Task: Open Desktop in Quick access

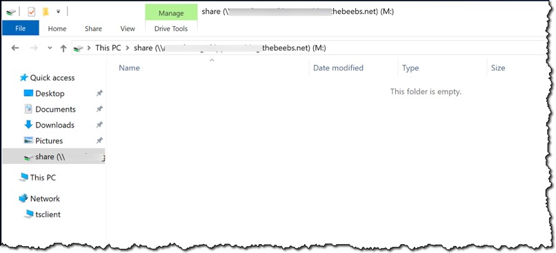Action: pyautogui.click(x=50, y=94)
